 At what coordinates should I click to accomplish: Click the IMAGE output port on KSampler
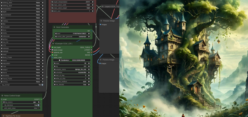pyautogui.click(x=91, y=55)
